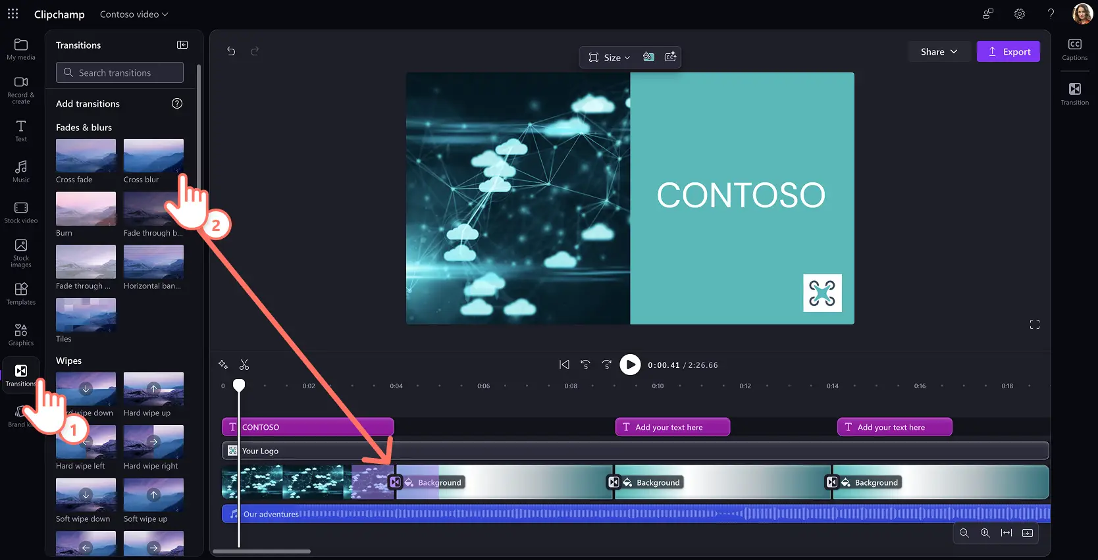Open Captions panel on right sidebar
This screenshot has height=560, width=1098.
[1074, 49]
